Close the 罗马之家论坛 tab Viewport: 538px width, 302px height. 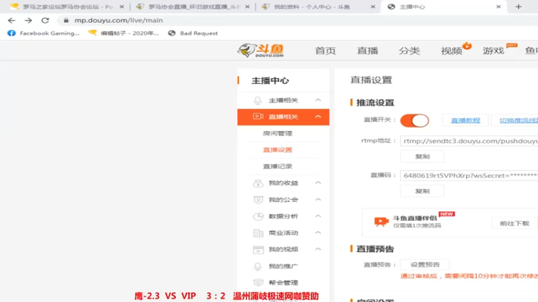point(122,7)
